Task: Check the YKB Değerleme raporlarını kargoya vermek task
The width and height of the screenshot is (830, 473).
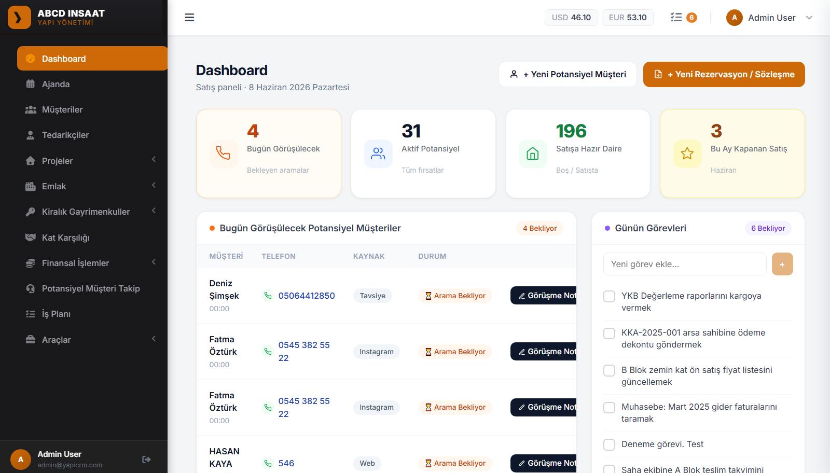Action: pyautogui.click(x=609, y=296)
